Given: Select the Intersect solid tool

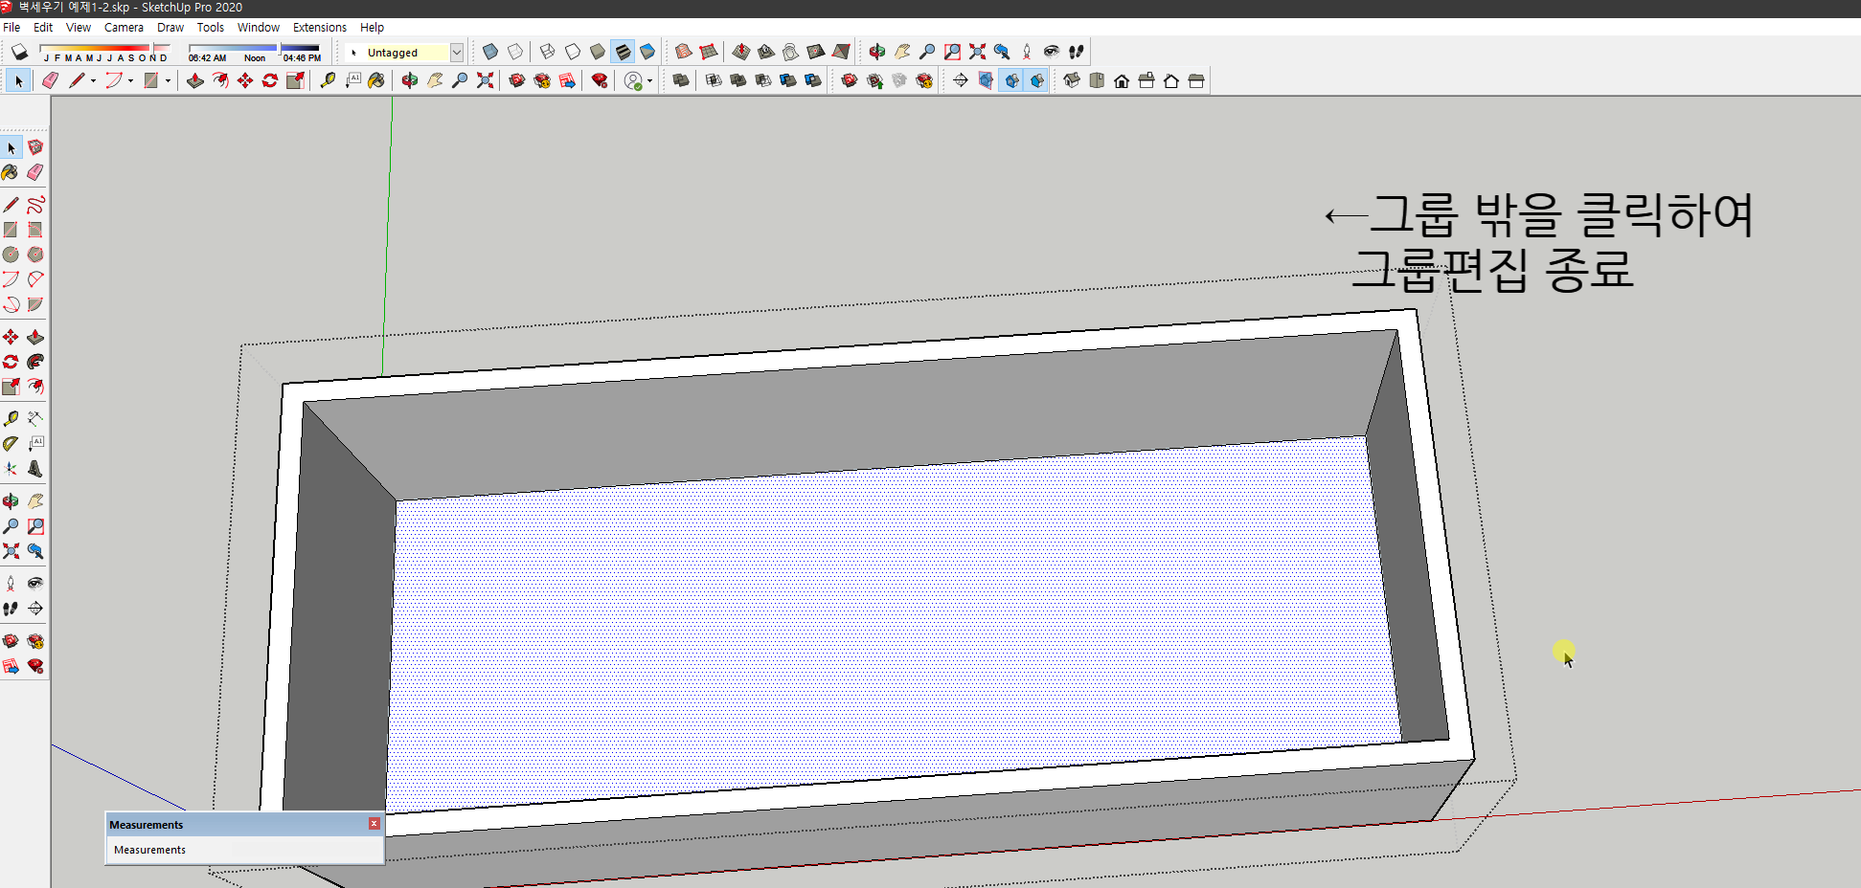Looking at the screenshot, I should pos(714,80).
